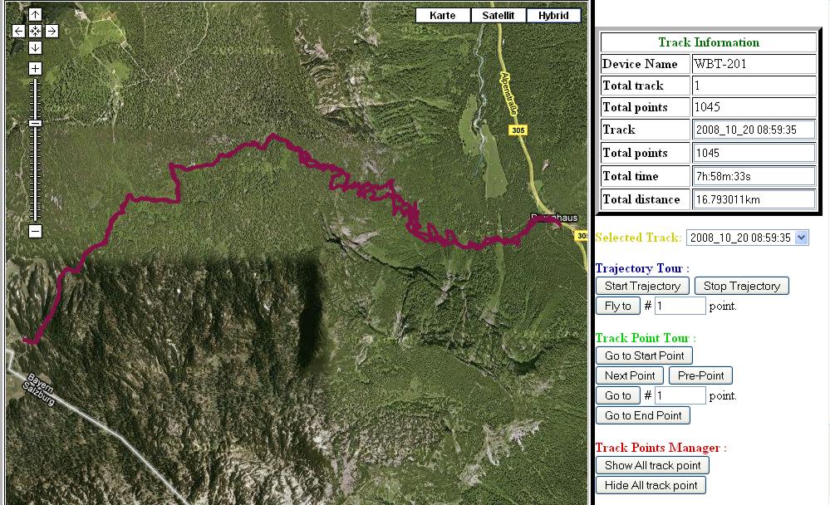Click Start Trajectory button
830x505 pixels.
(x=642, y=286)
